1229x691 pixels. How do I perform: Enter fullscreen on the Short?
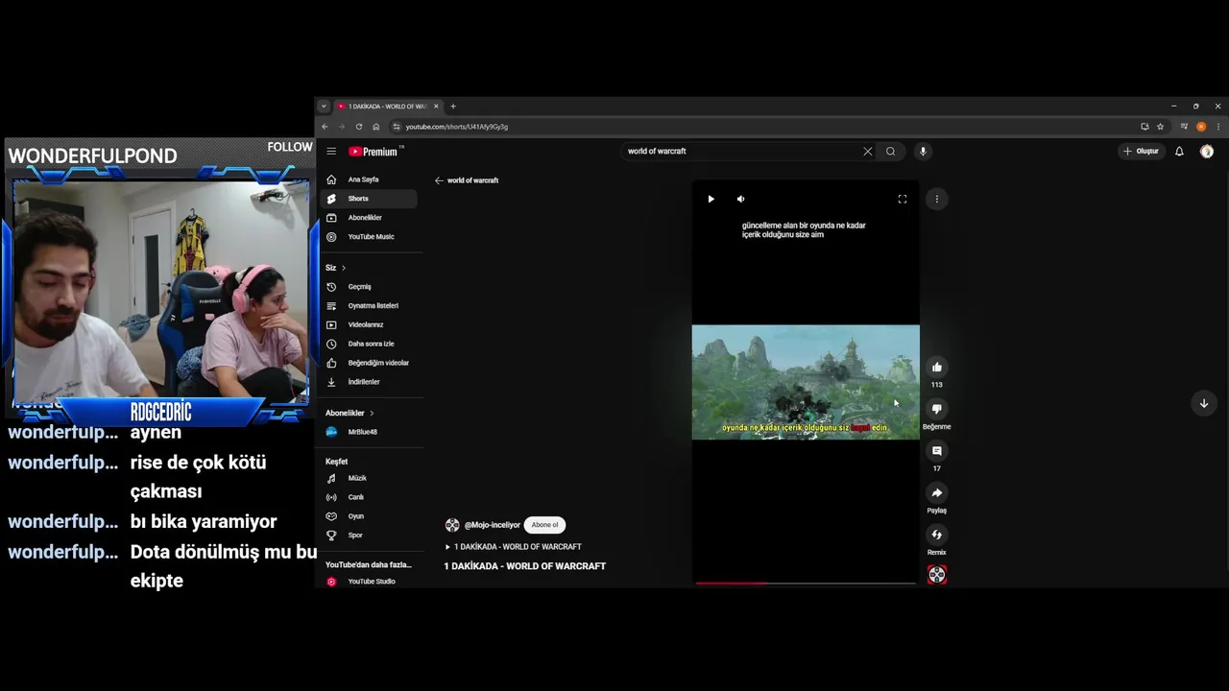(x=902, y=199)
